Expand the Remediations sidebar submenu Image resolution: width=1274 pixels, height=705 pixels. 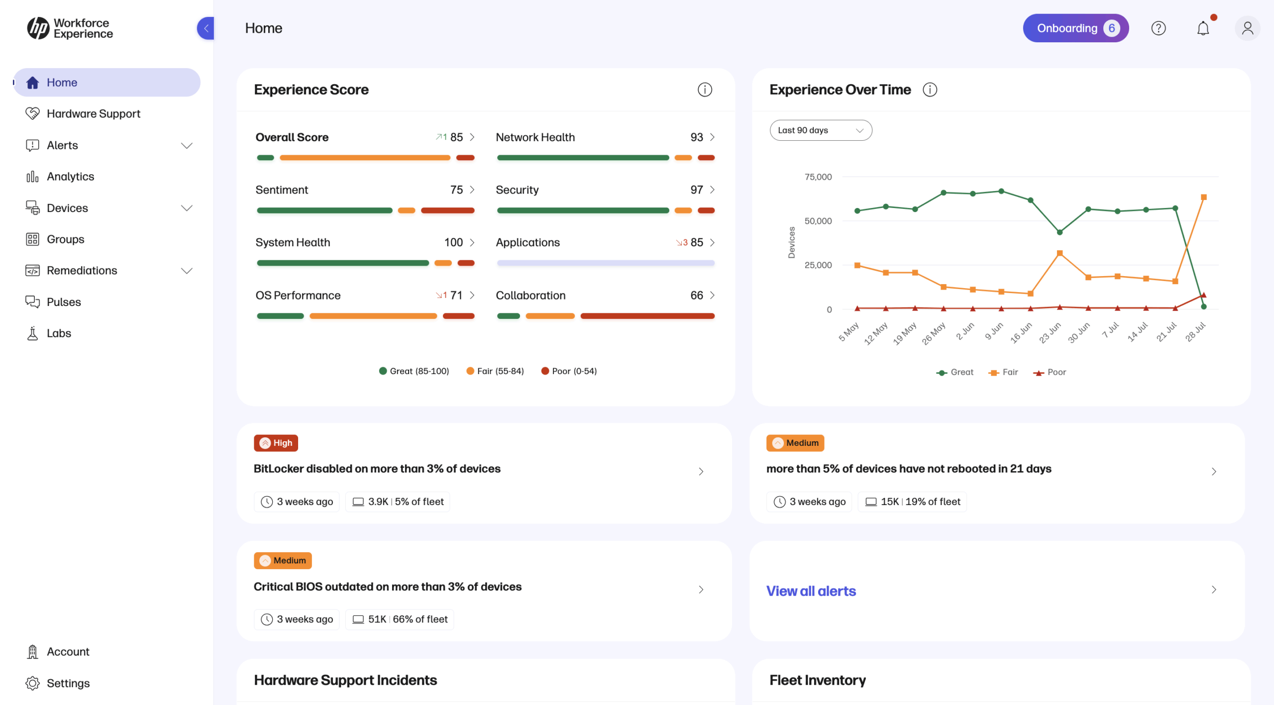tap(187, 271)
